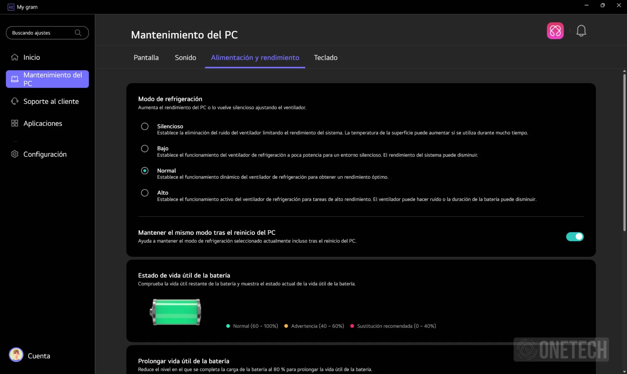Select the Alto cooling mode
Image resolution: width=627 pixels, height=374 pixels.
(x=145, y=193)
